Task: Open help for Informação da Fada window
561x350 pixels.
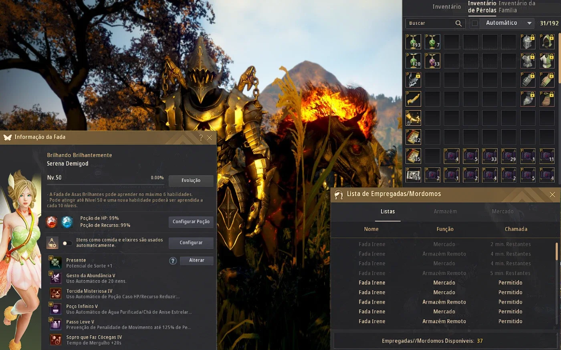Action: (201, 138)
